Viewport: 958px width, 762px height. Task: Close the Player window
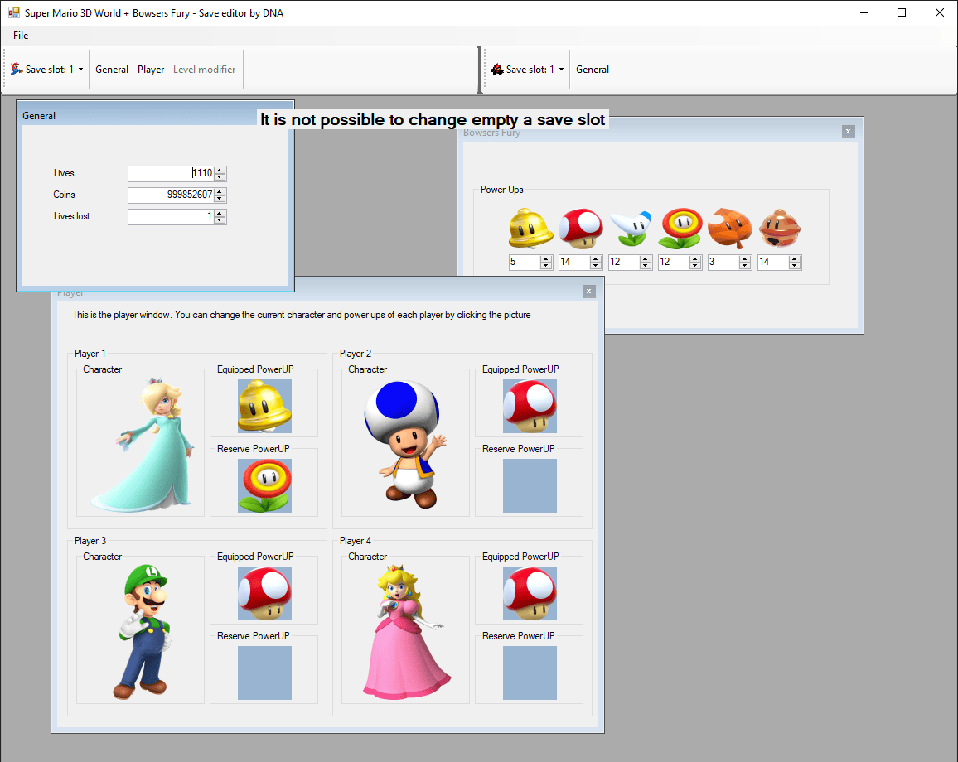588,291
